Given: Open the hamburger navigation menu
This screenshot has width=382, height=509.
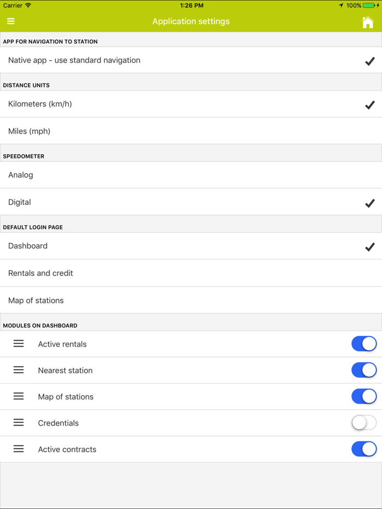Looking at the screenshot, I should (11, 21).
